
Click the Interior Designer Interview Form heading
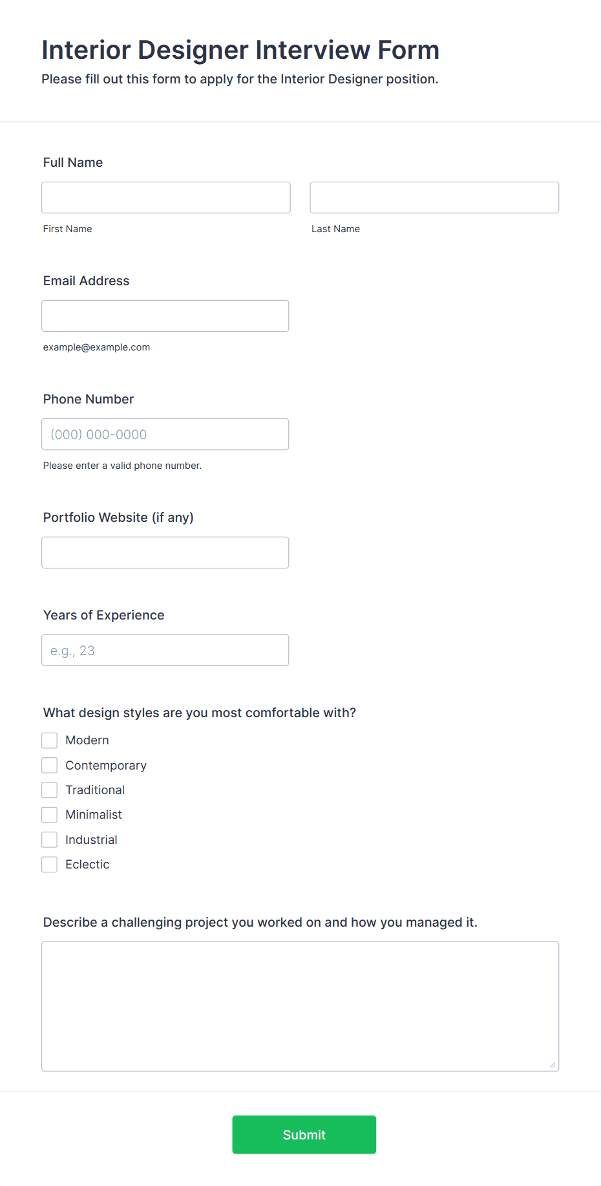(x=240, y=50)
